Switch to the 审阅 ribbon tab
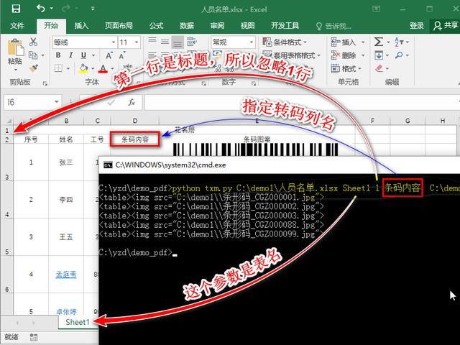The image size is (460, 345). click(x=217, y=26)
